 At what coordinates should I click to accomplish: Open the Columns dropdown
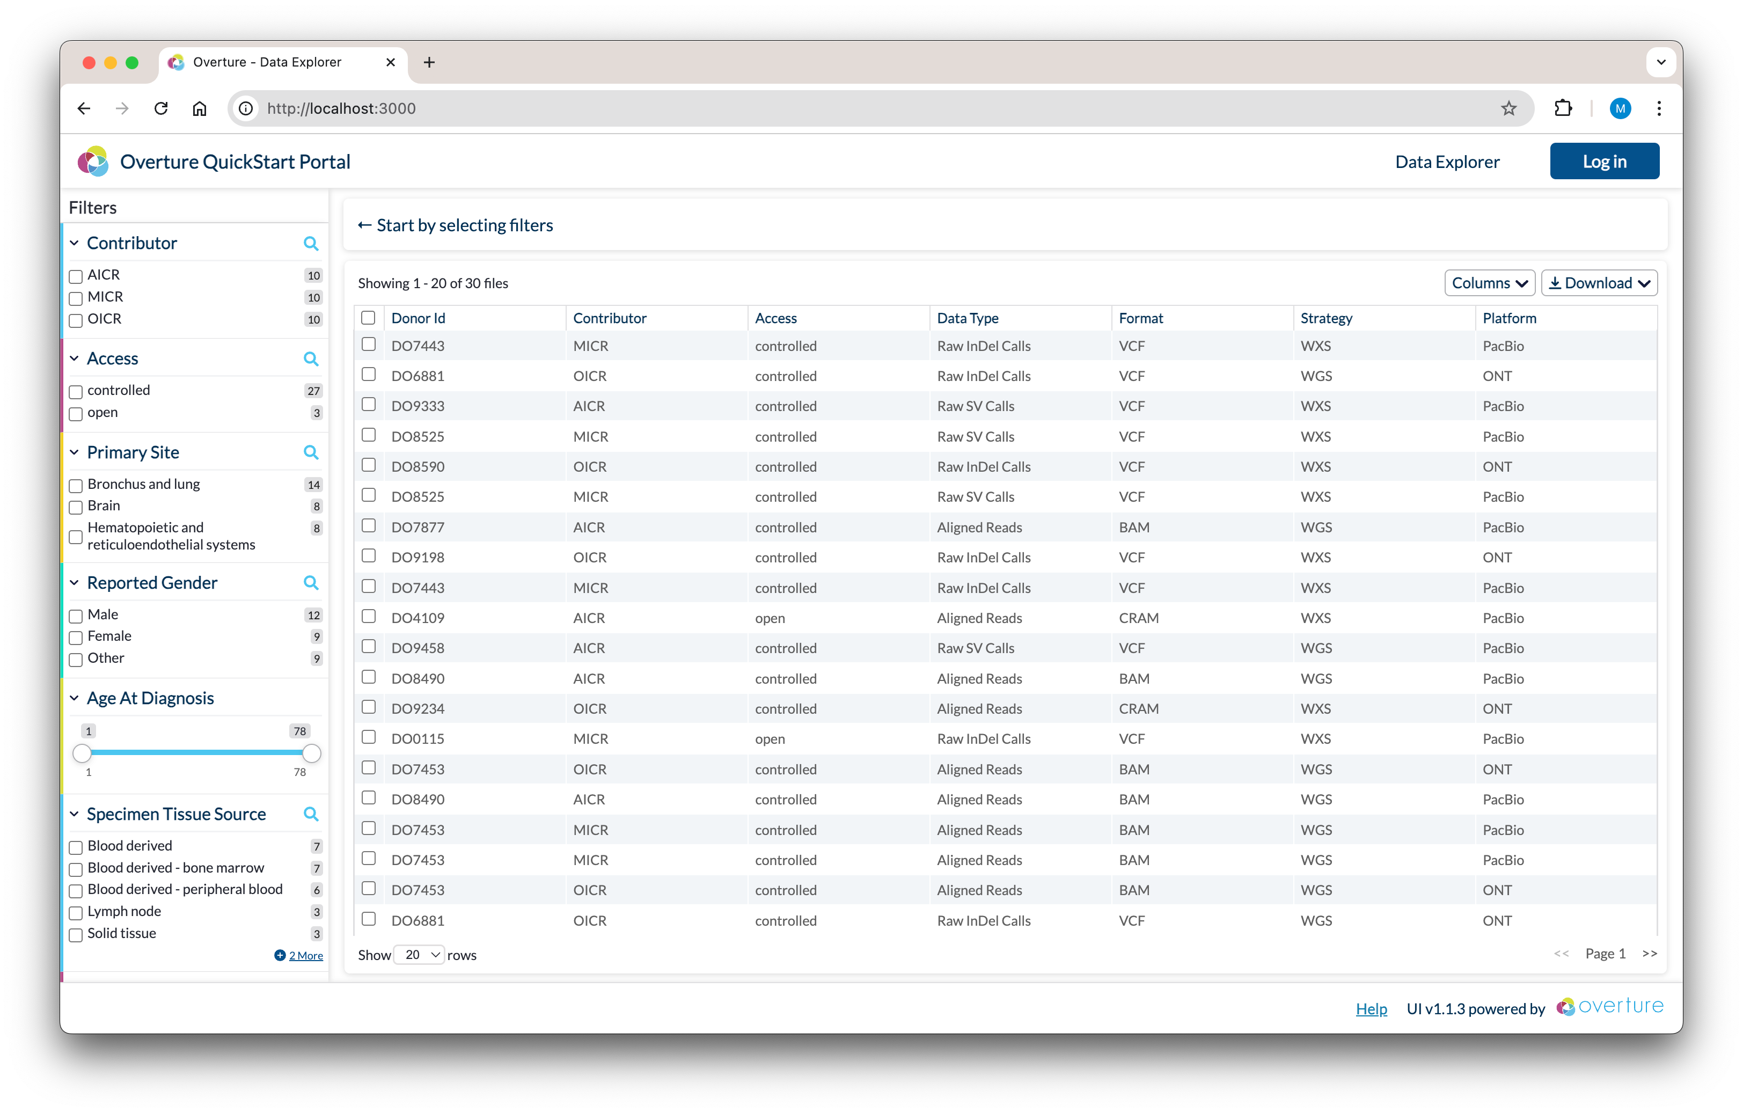pos(1488,283)
